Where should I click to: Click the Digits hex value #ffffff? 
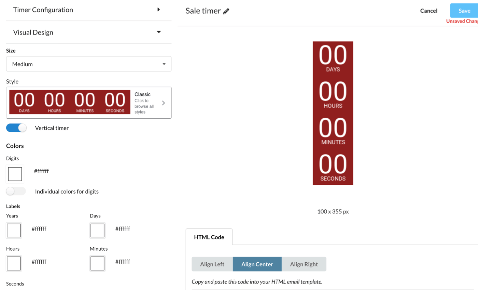pyautogui.click(x=41, y=171)
